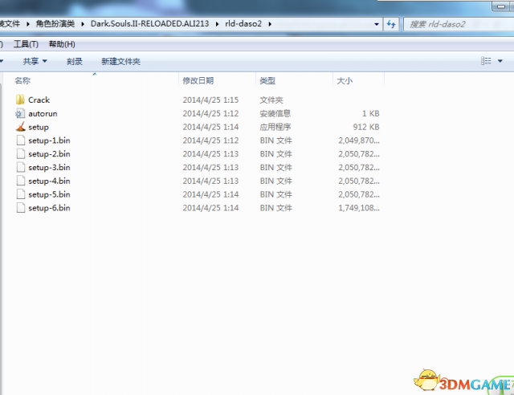Minimize the Explorer window

(501, 6)
